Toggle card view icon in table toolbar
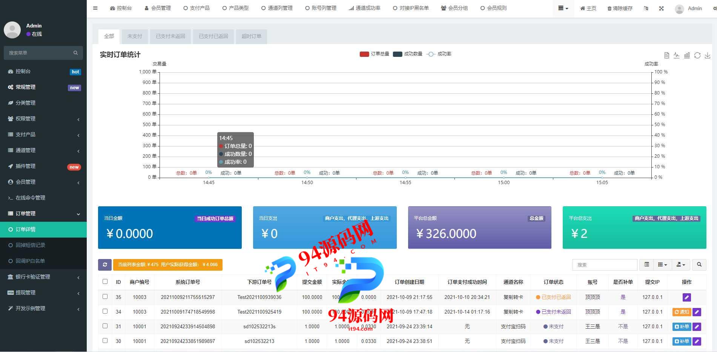717x352 pixels. [647, 265]
